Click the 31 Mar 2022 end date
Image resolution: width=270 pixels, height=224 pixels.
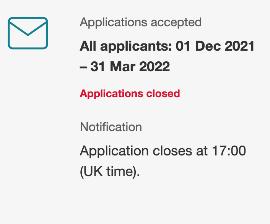pyautogui.click(x=130, y=67)
